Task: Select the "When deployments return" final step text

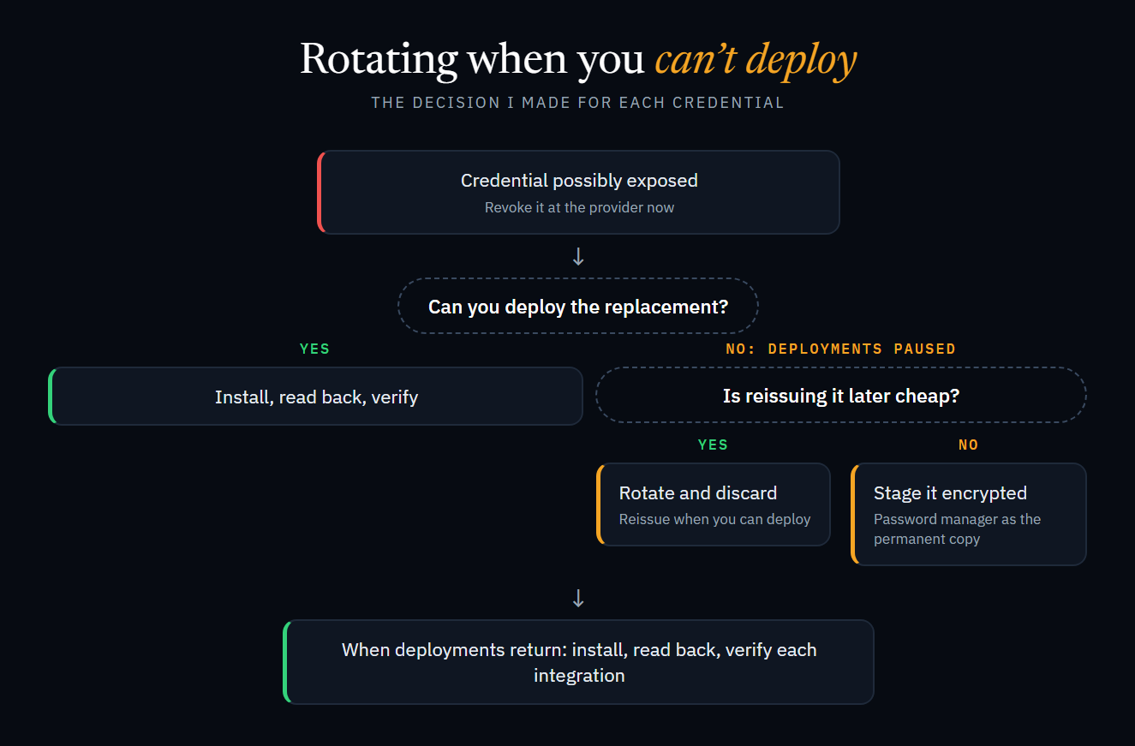Action: point(579,662)
